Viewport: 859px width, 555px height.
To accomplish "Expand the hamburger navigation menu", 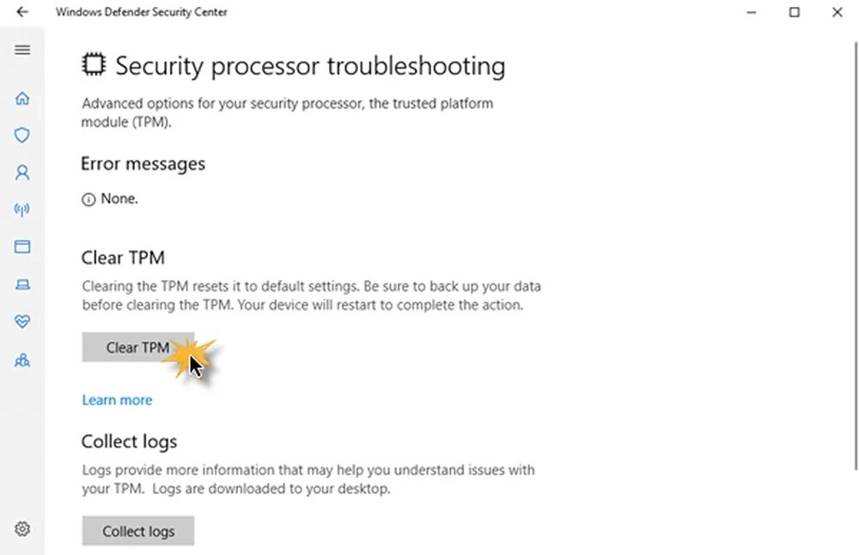I will [x=22, y=50].
